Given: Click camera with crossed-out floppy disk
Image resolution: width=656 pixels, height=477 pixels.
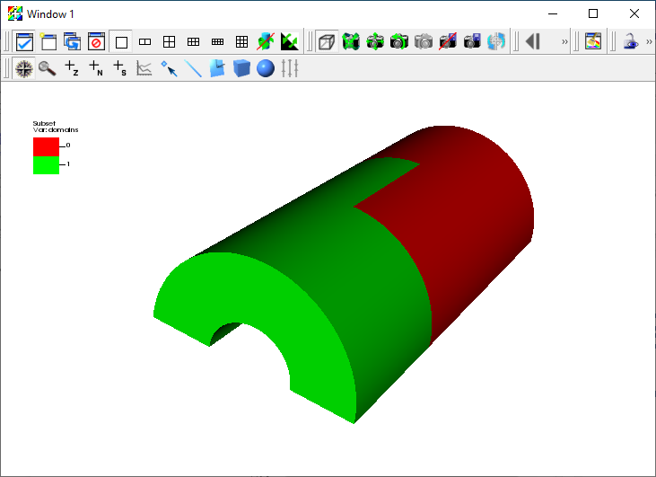Looking at the screenshot, I should point(448,41).
